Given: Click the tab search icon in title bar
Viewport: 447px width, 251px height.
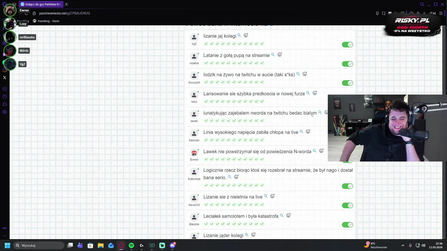Looking at the screenshot, I should [422, 4].
